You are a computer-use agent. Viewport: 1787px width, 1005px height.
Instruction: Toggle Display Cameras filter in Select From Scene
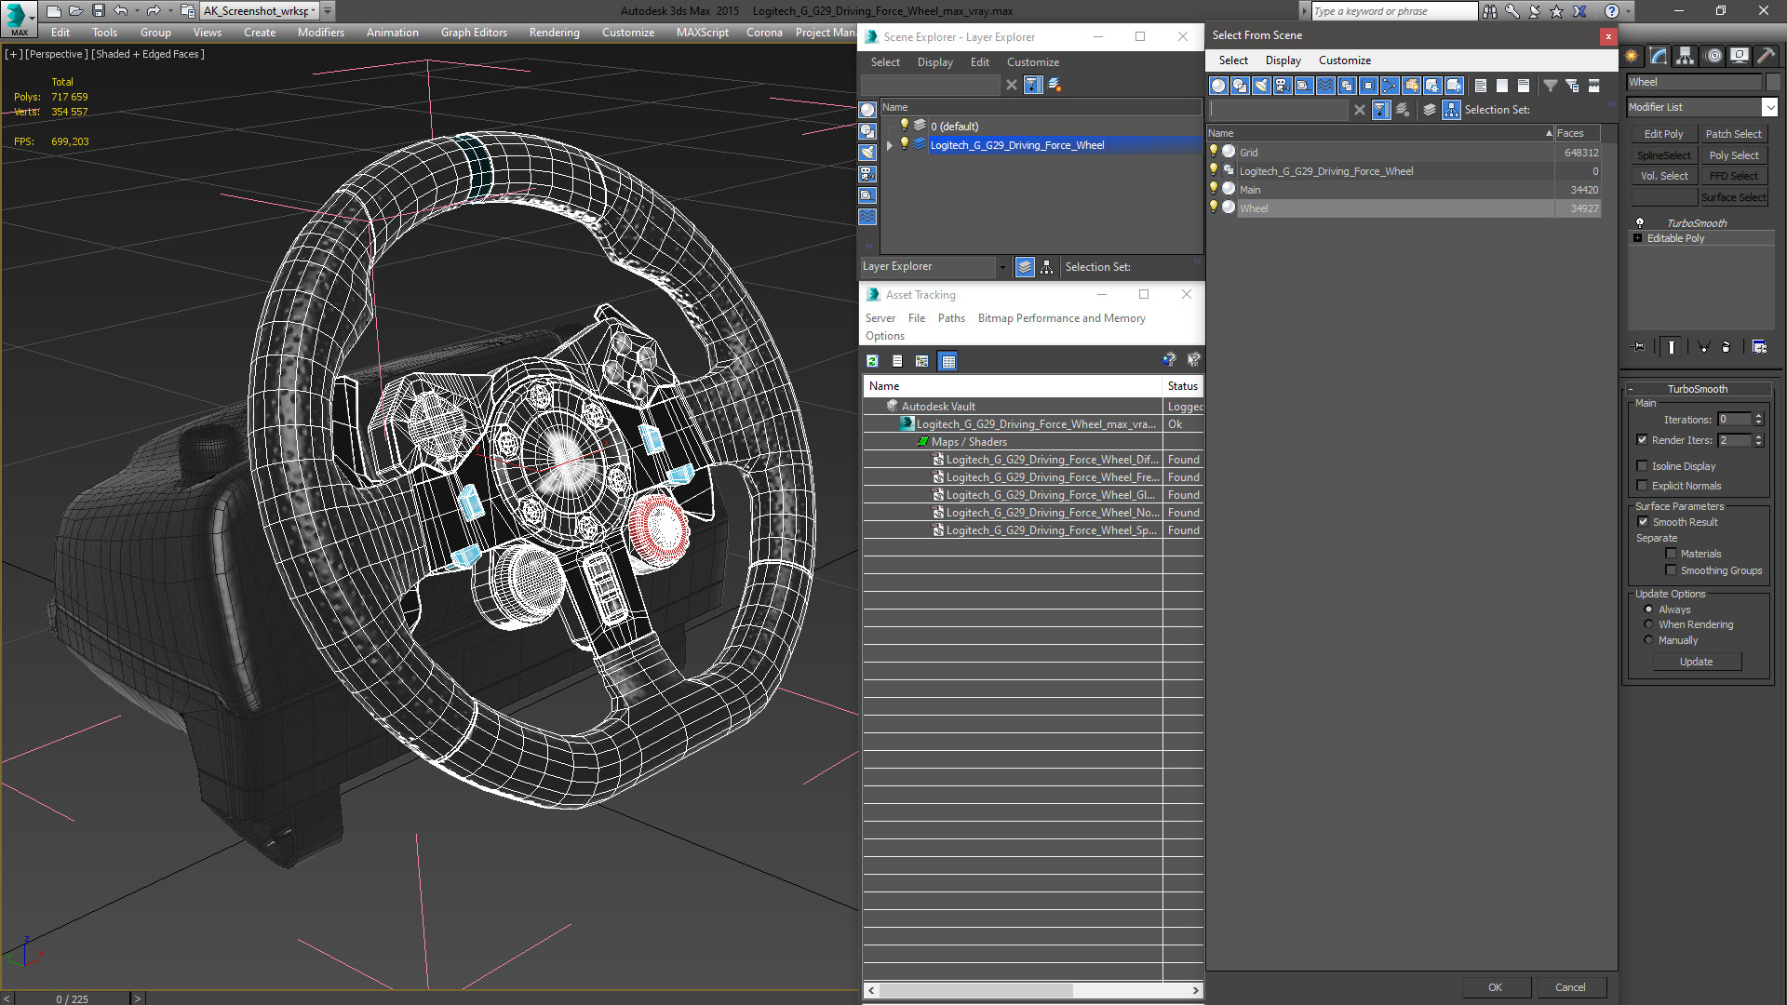coord(1283,86)
